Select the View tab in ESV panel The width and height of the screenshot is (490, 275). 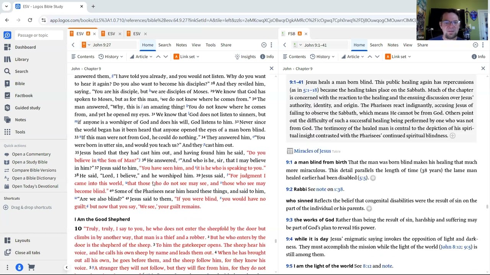196,45
